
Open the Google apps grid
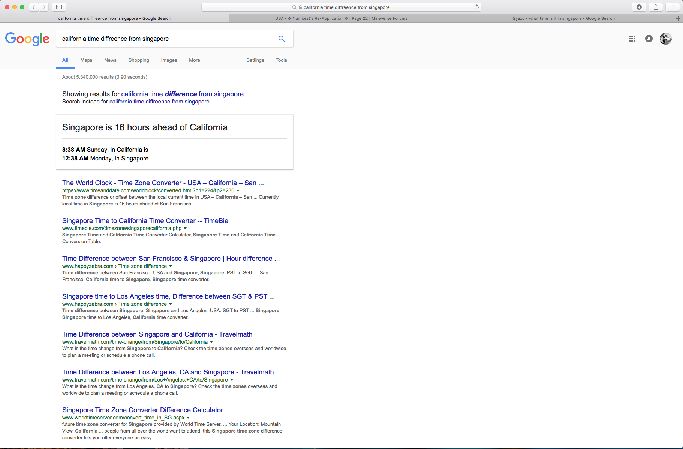coord(632,39)
